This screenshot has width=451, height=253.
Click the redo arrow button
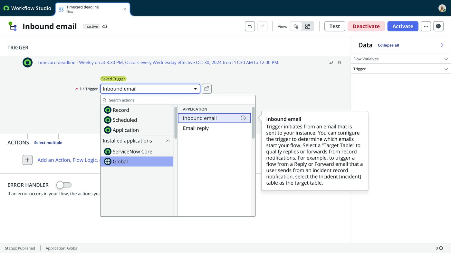[x=263, y=26]
